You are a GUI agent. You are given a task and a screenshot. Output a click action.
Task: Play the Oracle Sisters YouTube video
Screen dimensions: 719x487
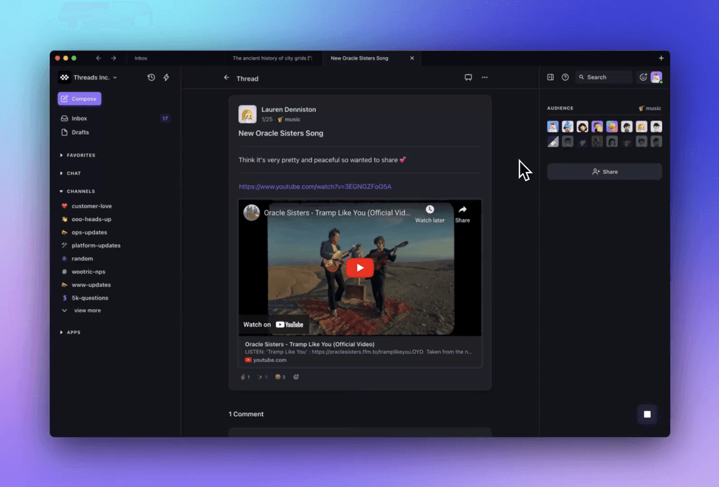(360, 267)
